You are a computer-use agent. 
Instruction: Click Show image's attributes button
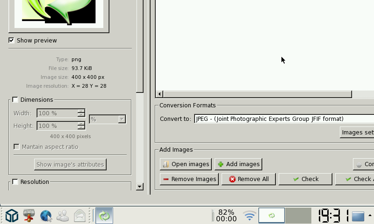[71, 164]
